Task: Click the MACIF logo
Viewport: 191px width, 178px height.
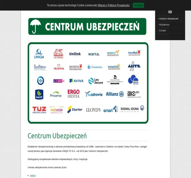Action: click(39, 94)
